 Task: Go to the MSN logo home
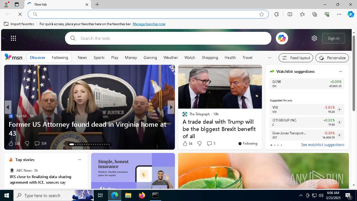tap(13, 57)
